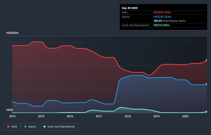Click the Sep 30 2020 tooltip date

pos(130,8)
